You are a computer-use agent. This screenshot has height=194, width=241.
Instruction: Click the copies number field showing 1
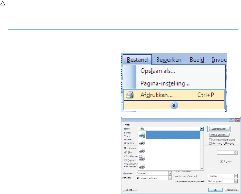226,153
